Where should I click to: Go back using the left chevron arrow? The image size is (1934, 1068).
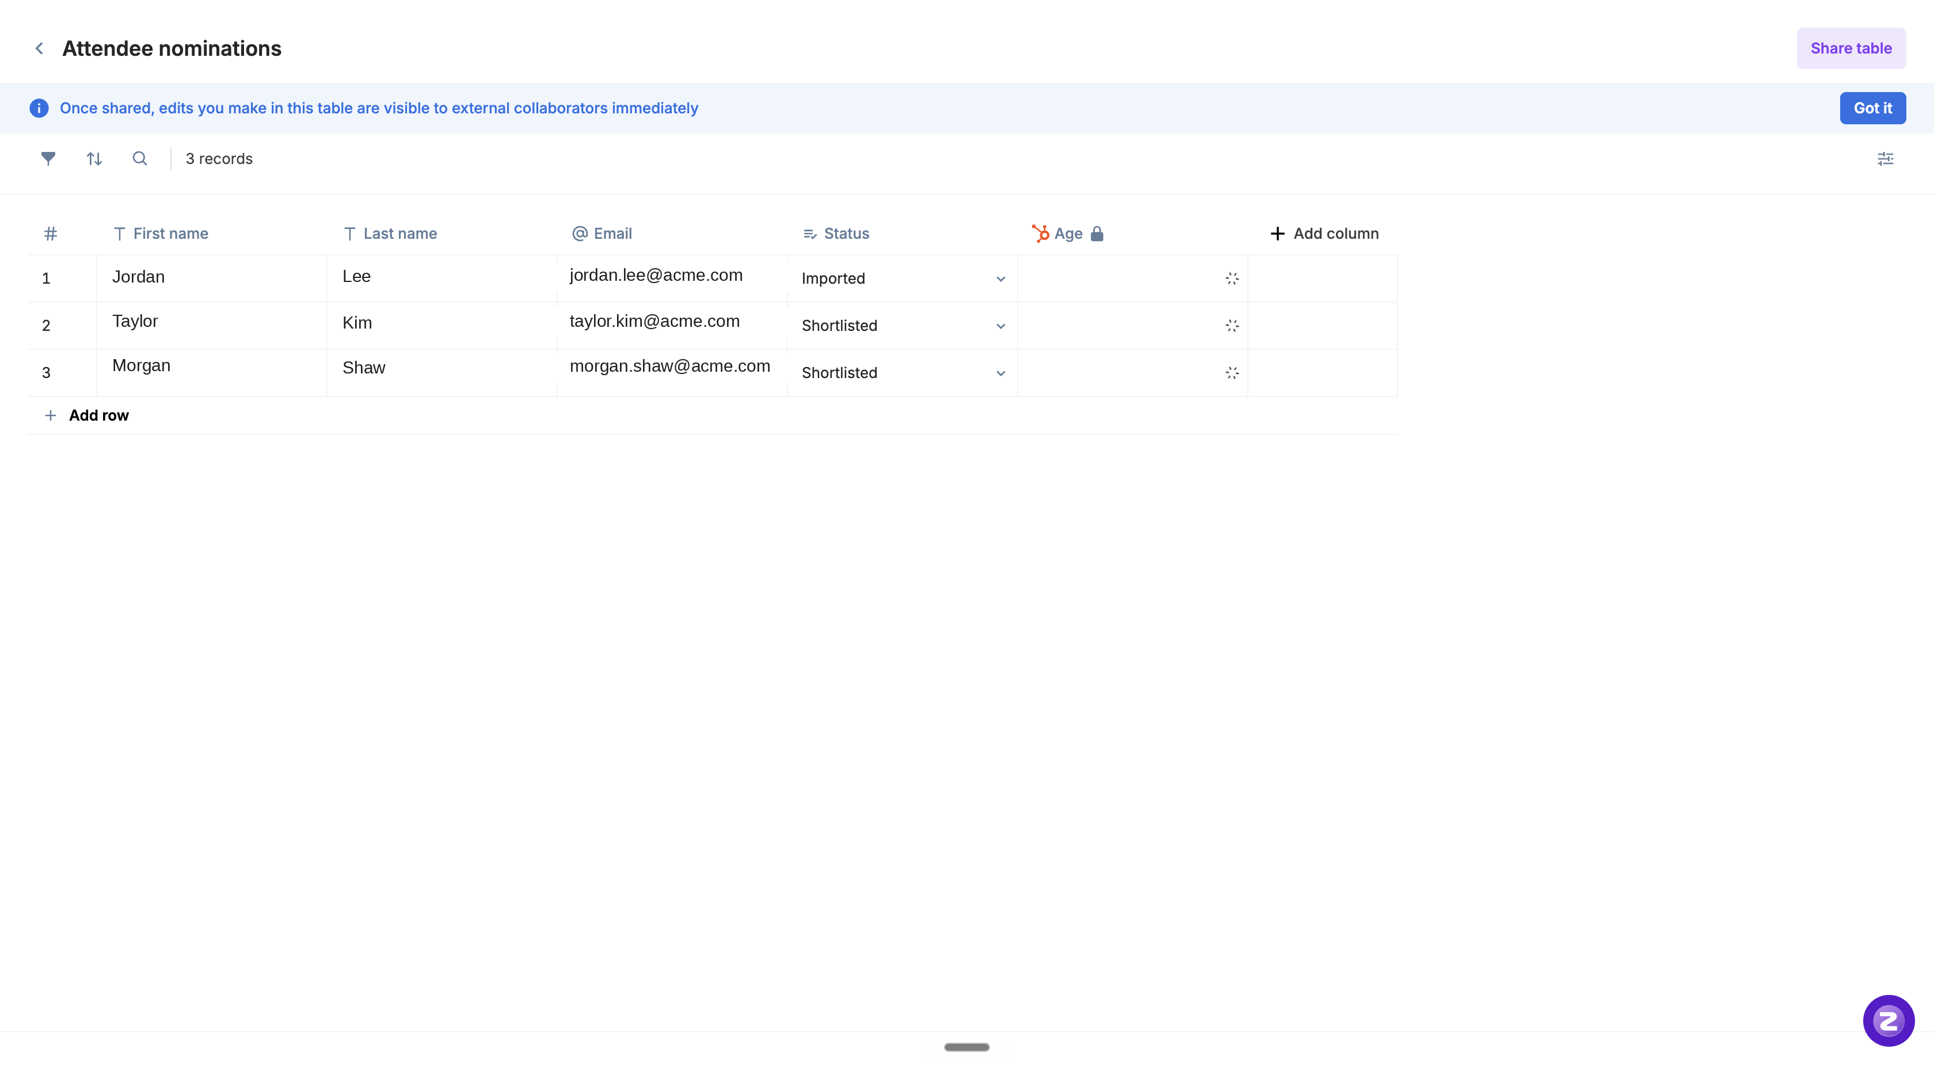point(39,48)
